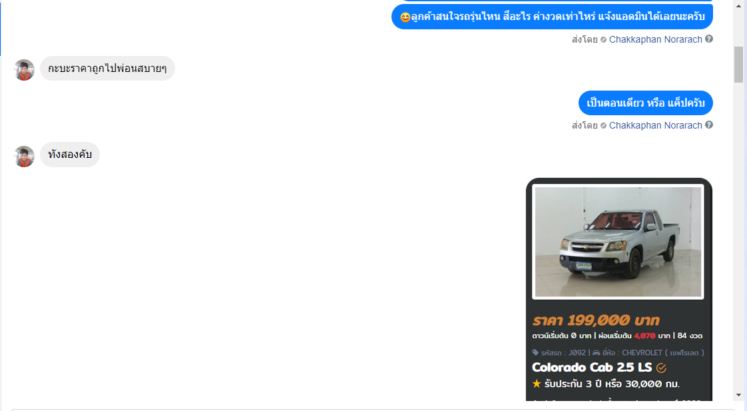The image size is (747, 411).
Task: Click verified badge next to Colorado Cab 2.5 LS
Action: 661,368
